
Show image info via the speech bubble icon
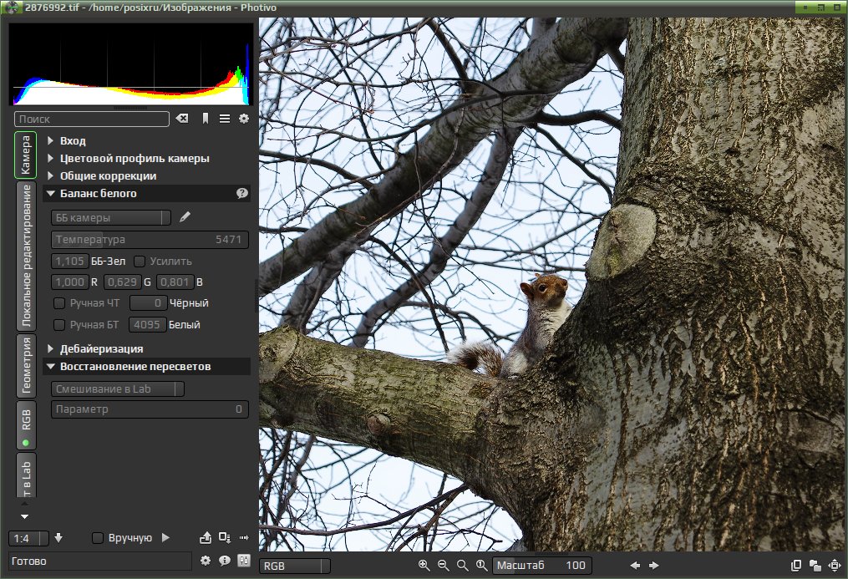coord(225,561)
